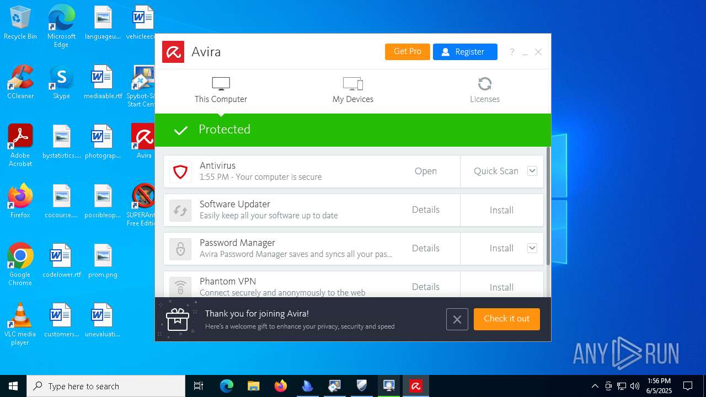View Password Manager details

pos(426,248)
